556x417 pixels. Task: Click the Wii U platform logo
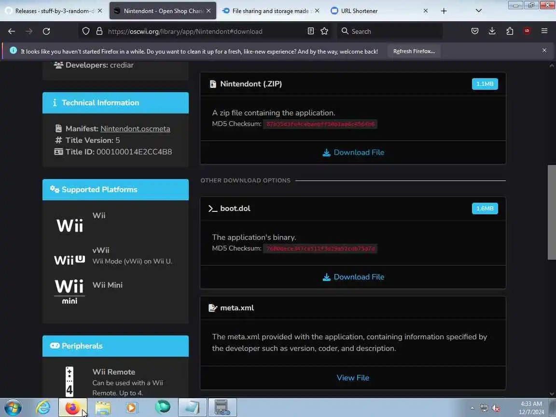[x=69, y=260]
